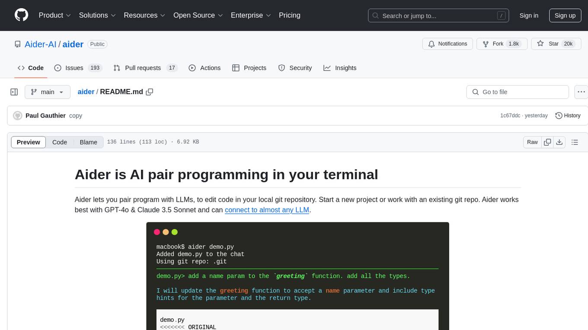Click the star count 20k

pyautogui.click(x=568, y=44)
